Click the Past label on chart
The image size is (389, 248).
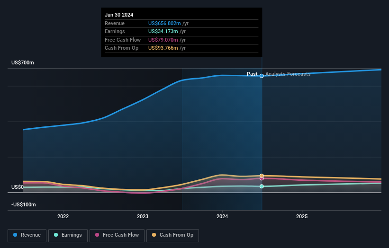click(x=252, y=74)
